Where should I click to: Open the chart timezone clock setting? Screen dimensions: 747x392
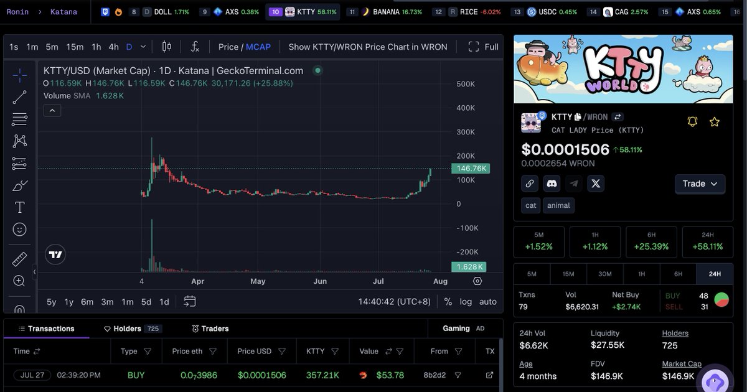coord(394,301)
